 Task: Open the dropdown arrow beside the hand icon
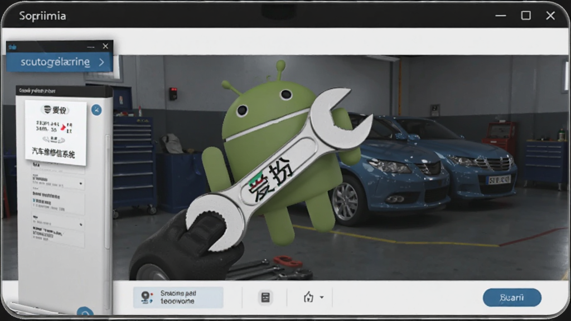(322, 298)
